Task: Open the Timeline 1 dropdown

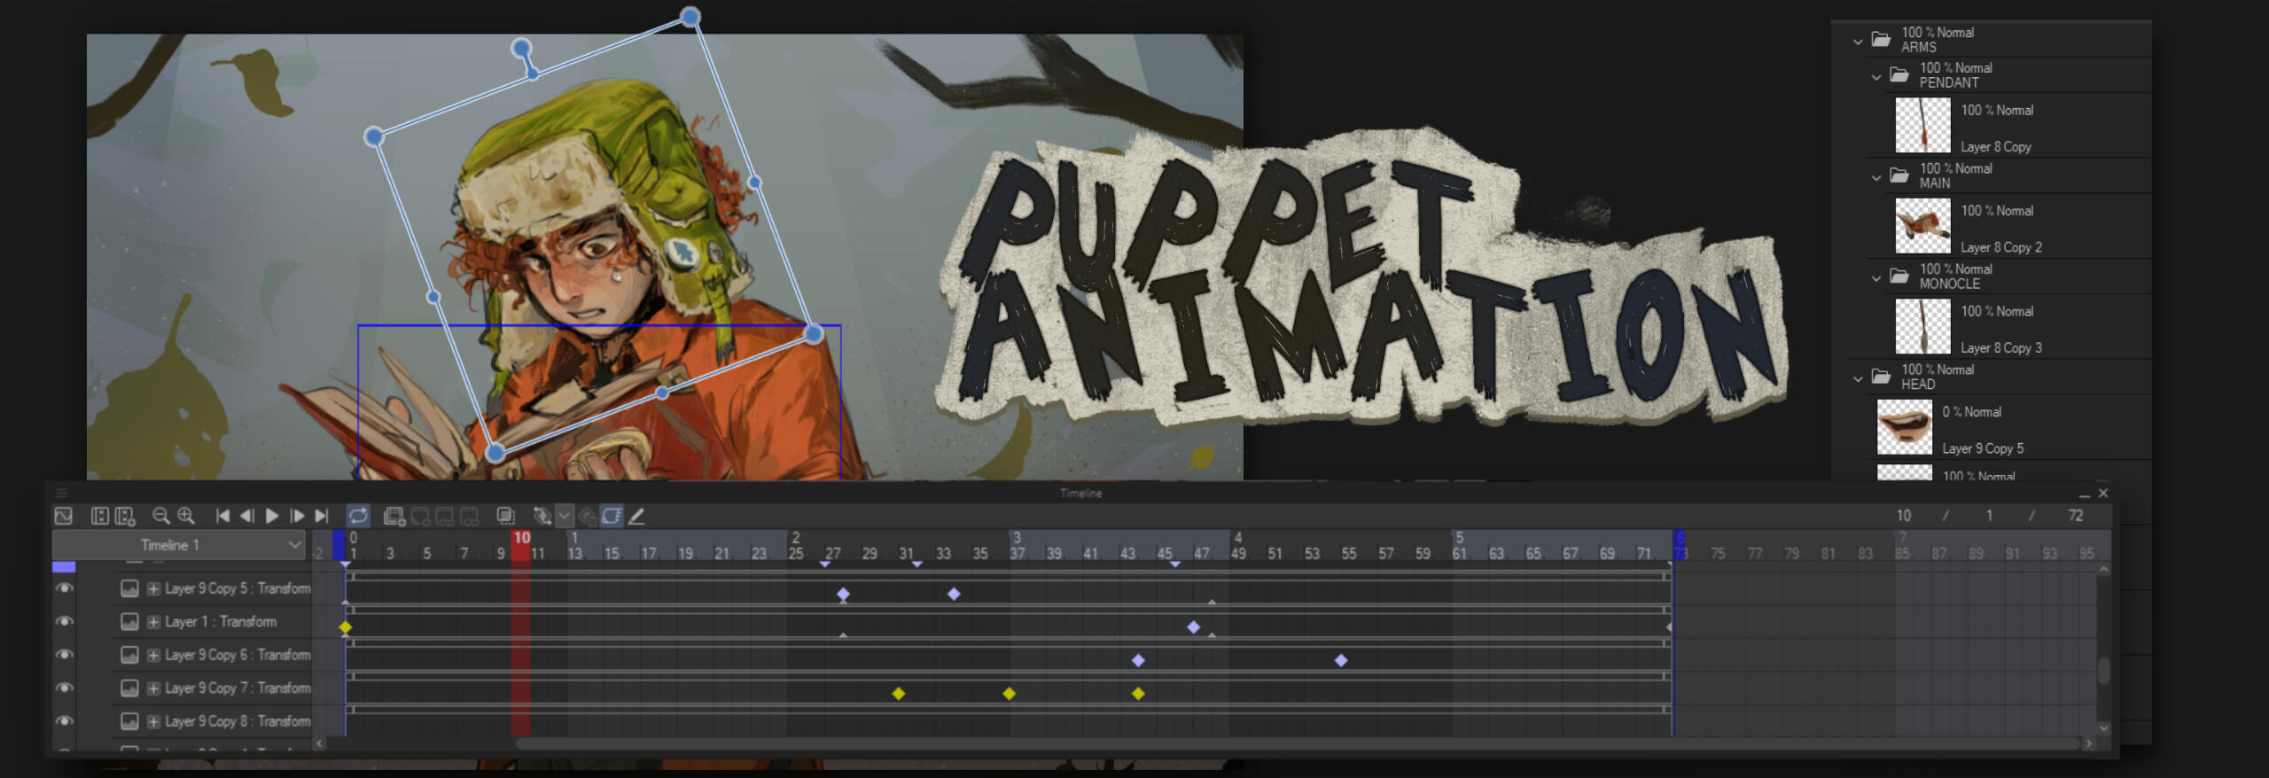Action: (x=294, y=545)
